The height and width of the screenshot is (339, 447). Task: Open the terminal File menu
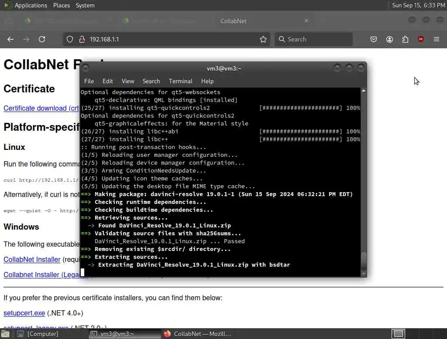click(x=89, y=81)
